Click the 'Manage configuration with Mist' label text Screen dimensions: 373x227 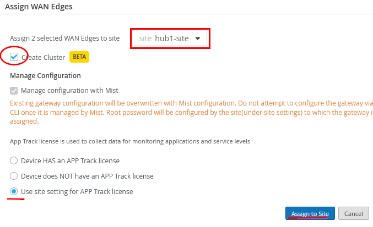(x=69, y=90)
